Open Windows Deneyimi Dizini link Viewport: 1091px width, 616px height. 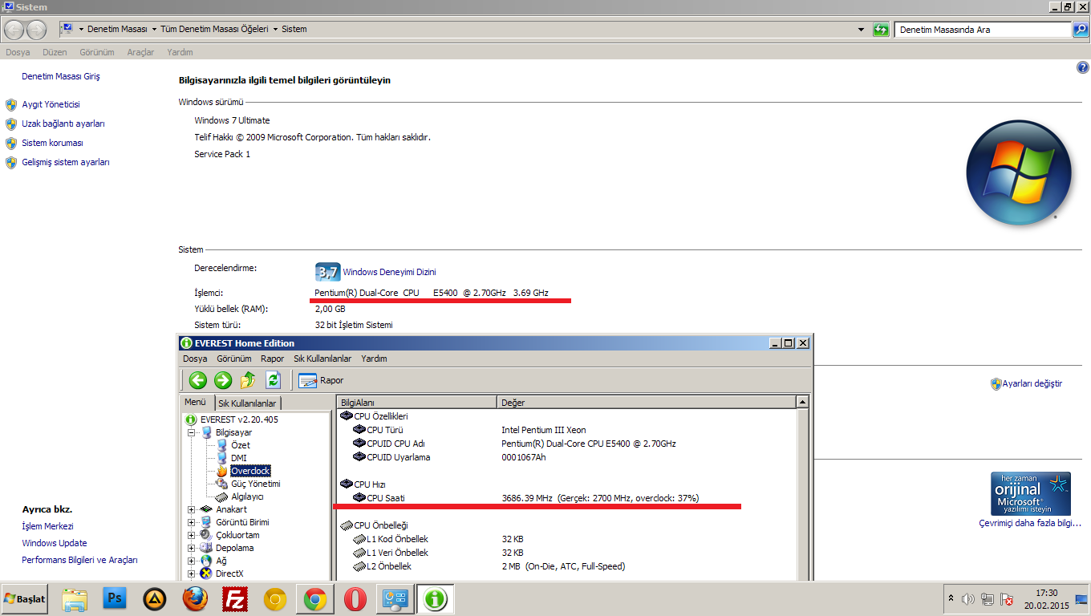(389, 272)
